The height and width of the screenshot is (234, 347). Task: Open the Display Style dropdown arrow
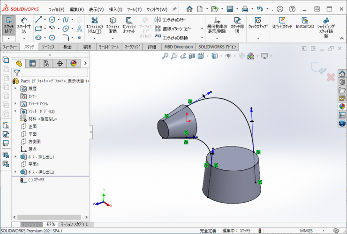coord(221,56)
